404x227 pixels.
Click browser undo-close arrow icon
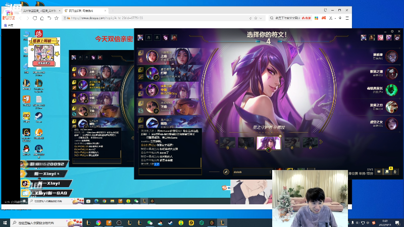pos(49,18)
